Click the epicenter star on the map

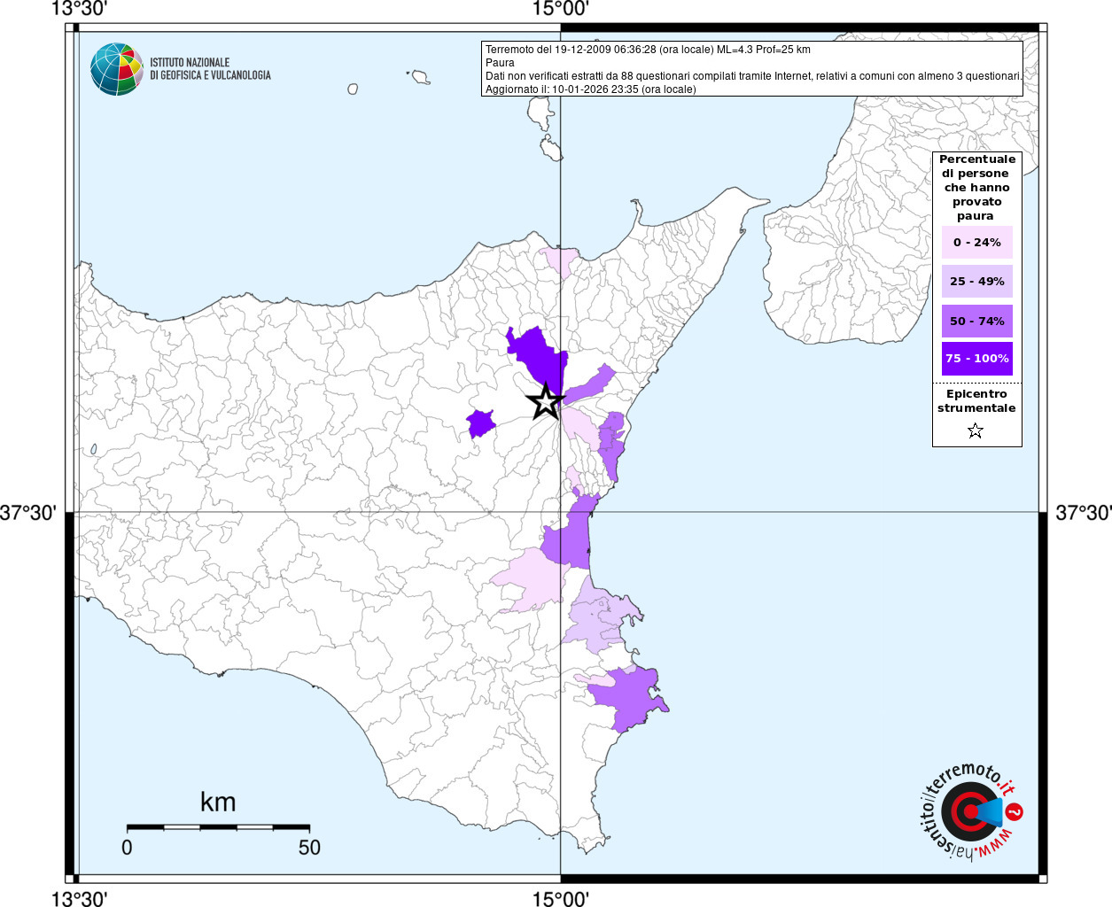point(546,401)
